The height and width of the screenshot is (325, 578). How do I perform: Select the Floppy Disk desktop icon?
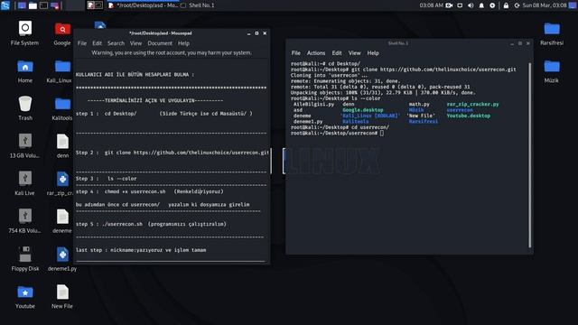(25, 259)
